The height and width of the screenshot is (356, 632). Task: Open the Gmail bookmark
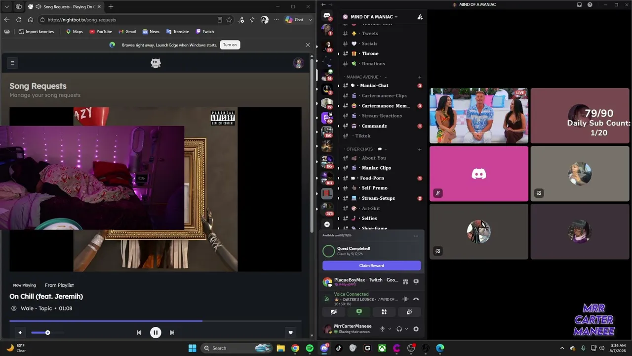(x=127, y=32)
